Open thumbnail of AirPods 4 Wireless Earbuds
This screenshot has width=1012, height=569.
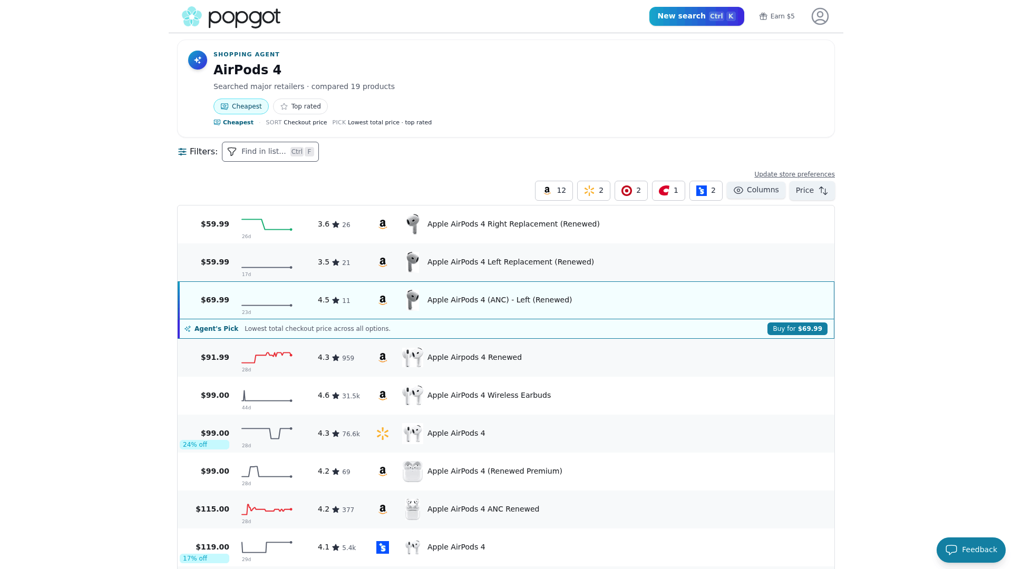coord(413,396)
